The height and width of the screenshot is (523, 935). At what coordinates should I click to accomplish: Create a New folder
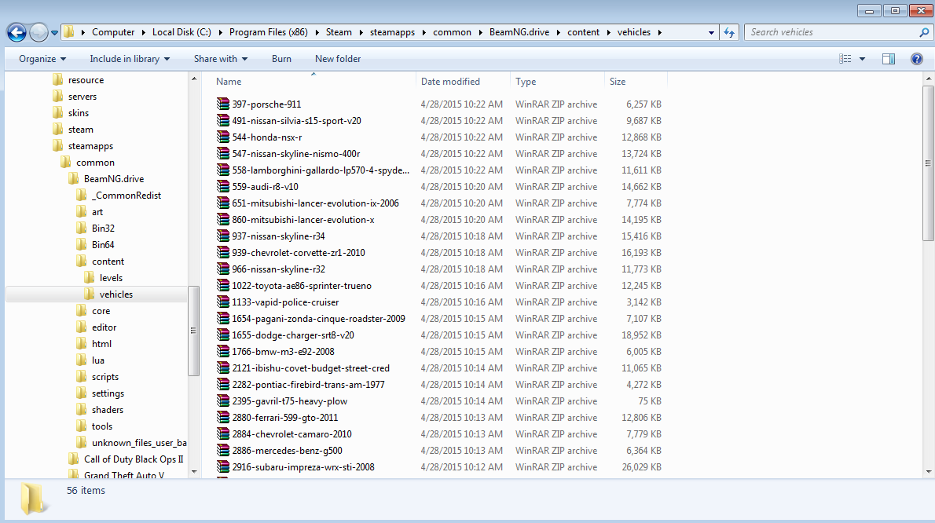click(338, 59)
